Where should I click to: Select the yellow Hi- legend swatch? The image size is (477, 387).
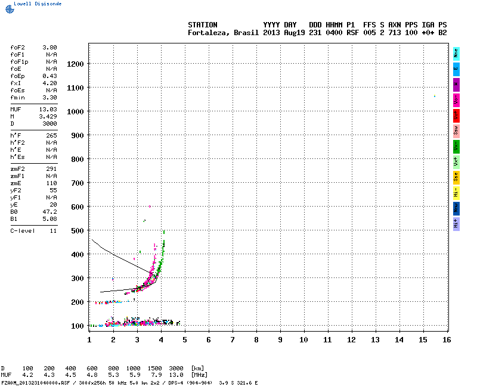pyautogui.click(x=456, y=193)
